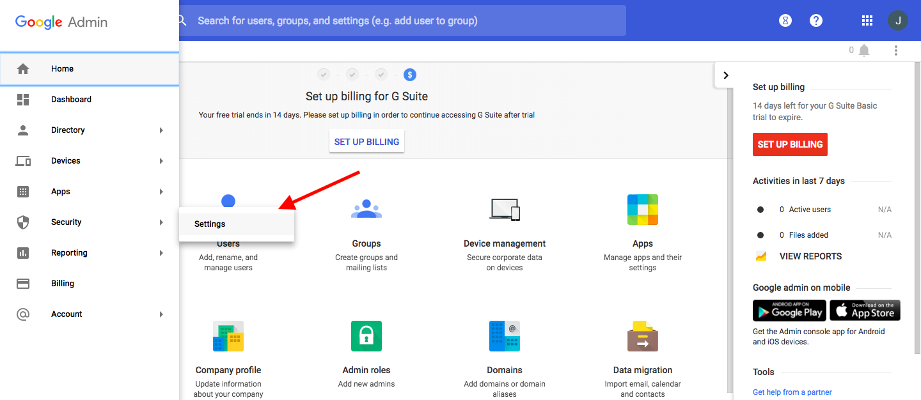The height and width of the screenshot is (400, 921).
Task: Click the Domains card title
Action: click(x=505, y=370)
